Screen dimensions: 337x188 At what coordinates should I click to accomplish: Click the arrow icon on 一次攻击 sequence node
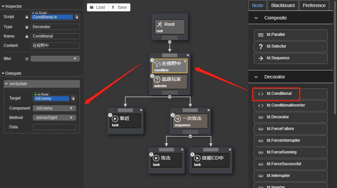[178, 118]
